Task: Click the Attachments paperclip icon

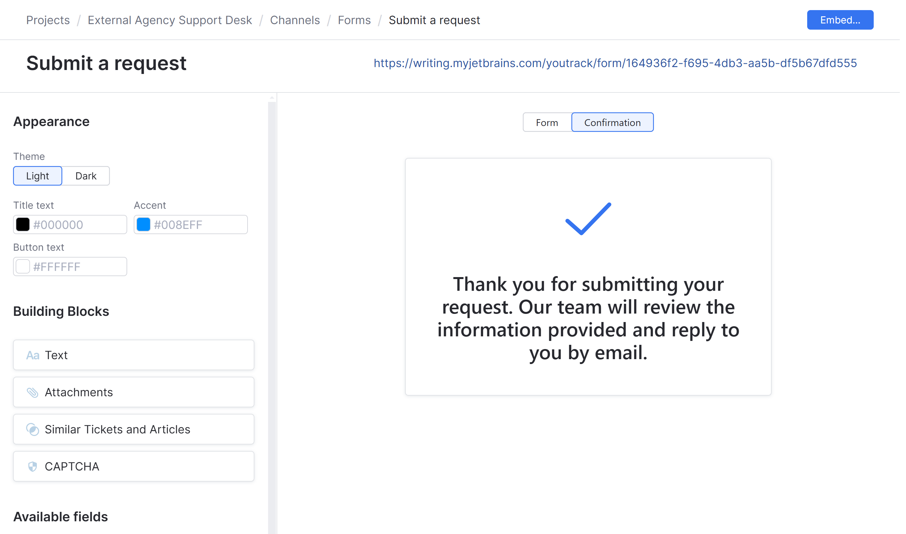Action: pos(33,392)
